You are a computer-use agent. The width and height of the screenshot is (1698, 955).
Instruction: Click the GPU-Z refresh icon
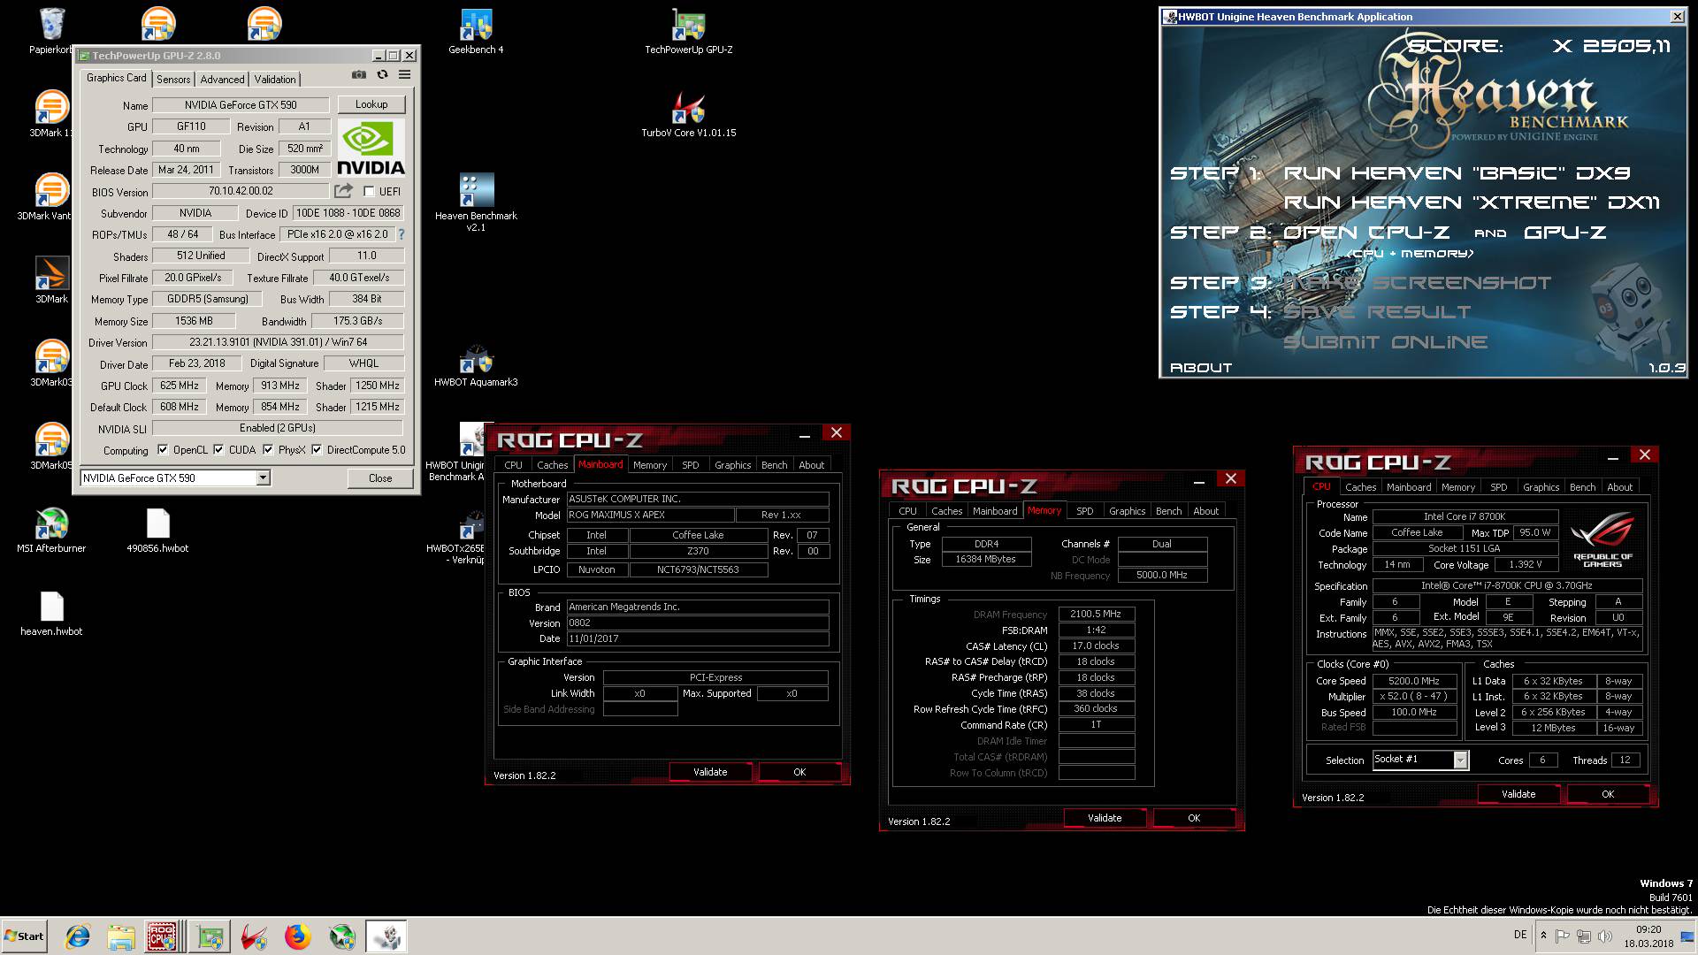coord(382,75)
